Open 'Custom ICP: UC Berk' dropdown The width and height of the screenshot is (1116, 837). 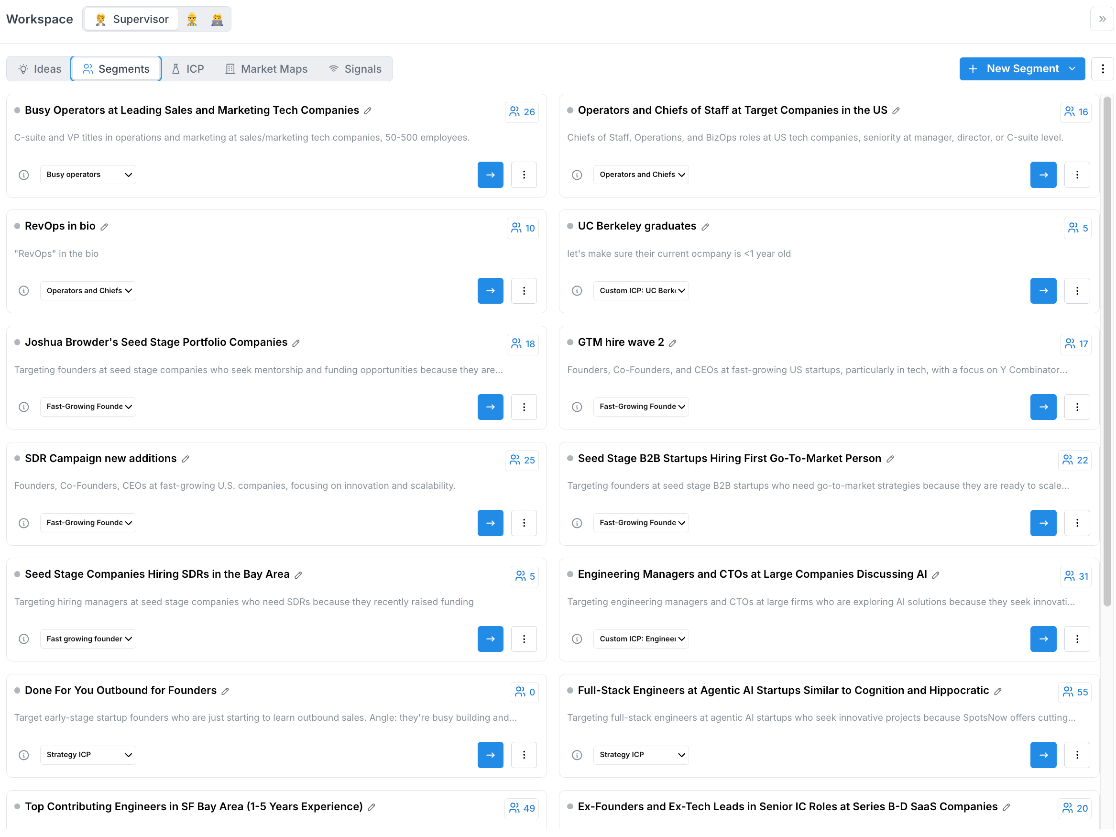pos(641,291)
